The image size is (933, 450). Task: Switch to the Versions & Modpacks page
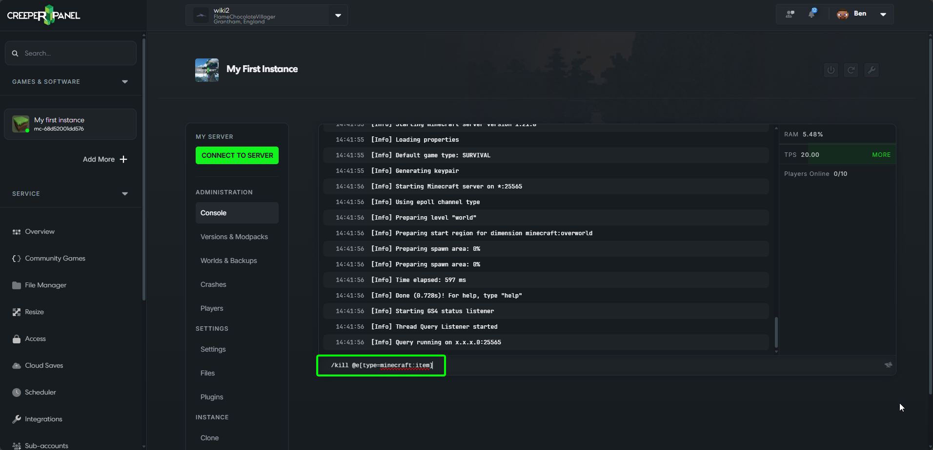coord(234,237)
